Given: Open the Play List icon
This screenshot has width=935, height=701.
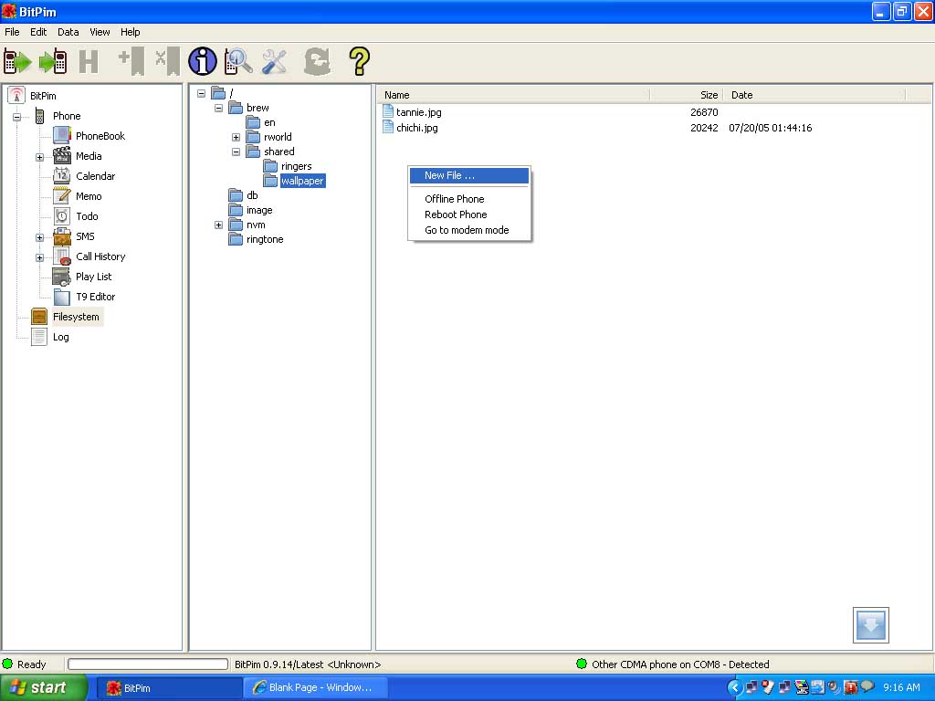Looking at the screenshot, I should click(62, 277).
